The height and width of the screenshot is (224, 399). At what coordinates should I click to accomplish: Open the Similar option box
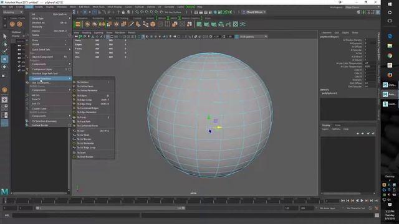(x=70, y=35)
